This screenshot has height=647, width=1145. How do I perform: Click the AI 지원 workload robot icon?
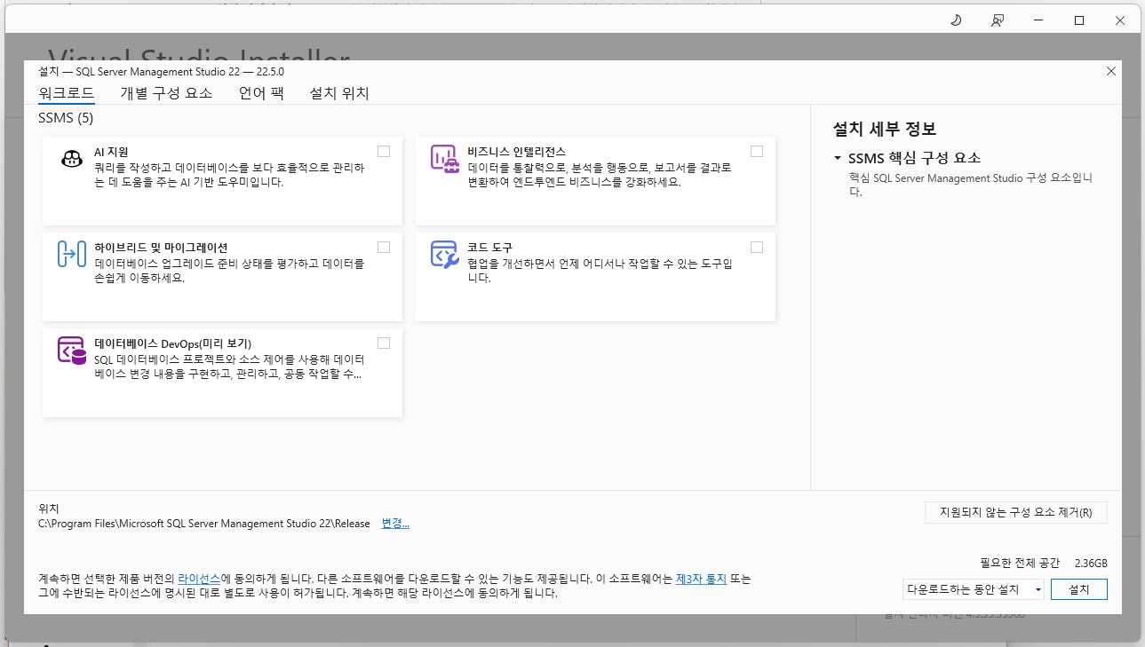coord(71,159)
